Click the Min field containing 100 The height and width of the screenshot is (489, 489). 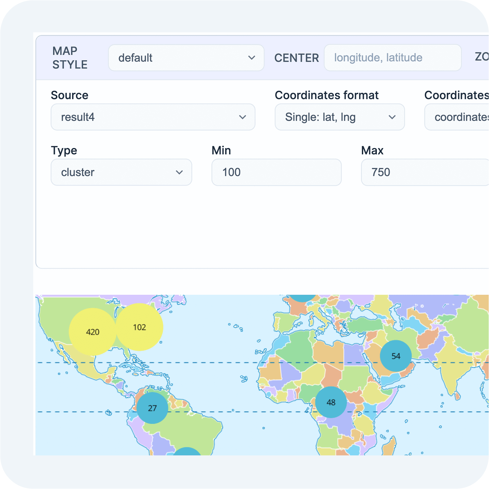click(x=276, y=172)
